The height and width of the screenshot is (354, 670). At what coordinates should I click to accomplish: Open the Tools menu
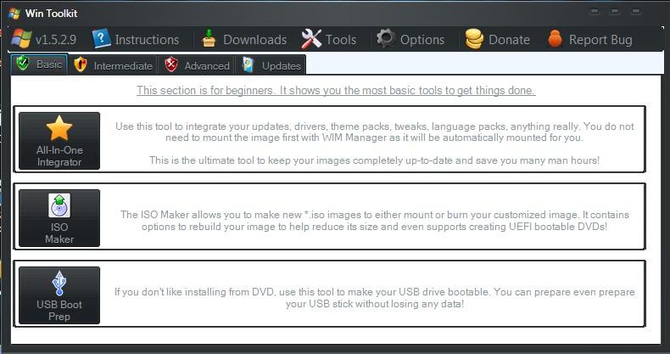[x=329, y=39]
